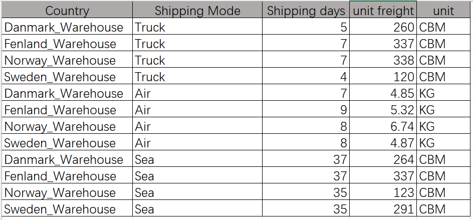Click the 4.85 unit freight cell
This screenshot has height=220, width=473.
383,93
